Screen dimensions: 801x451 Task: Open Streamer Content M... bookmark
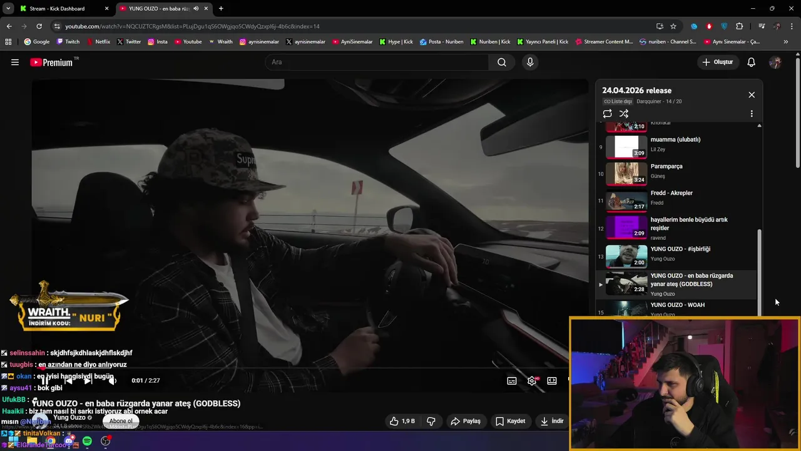pyautogui.click(x=603, y=42)
